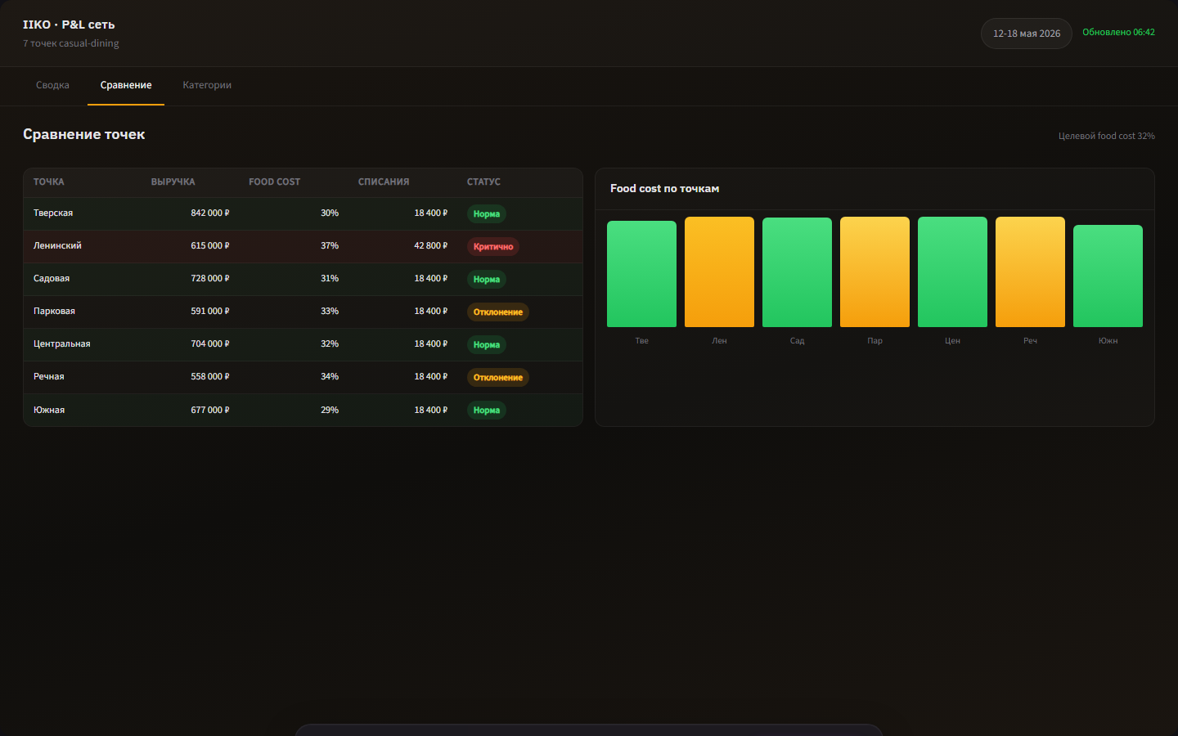Image resolution: width=1178 pixels, height=736 pixels.
Task: Select the Сравнение tab
Action: (126, 85)
